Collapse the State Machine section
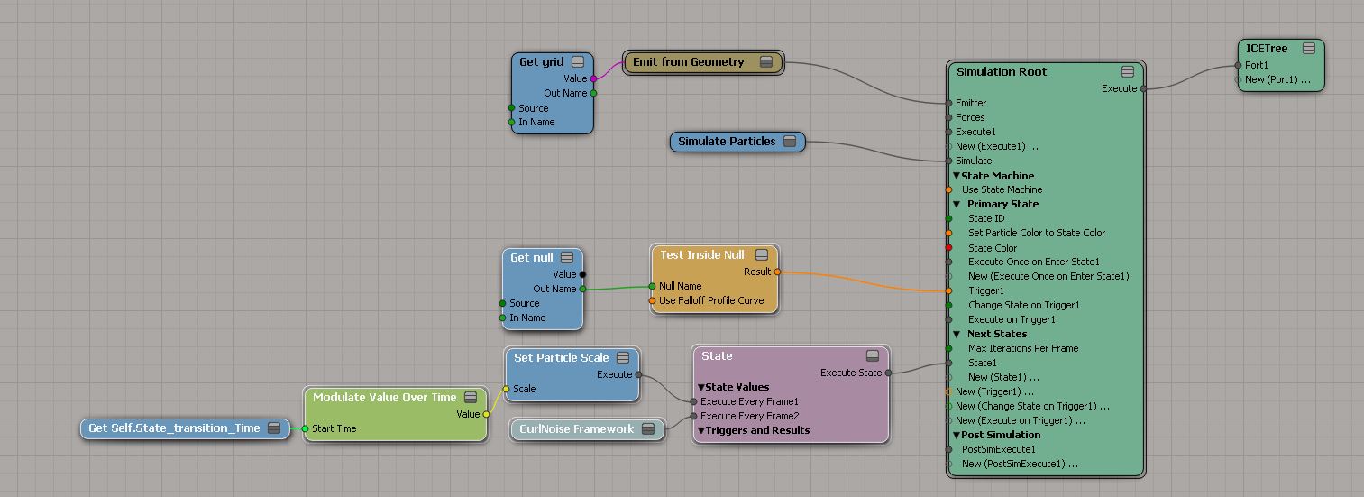This screenshot has height=497, width=1364. click(x=957, y=176)
